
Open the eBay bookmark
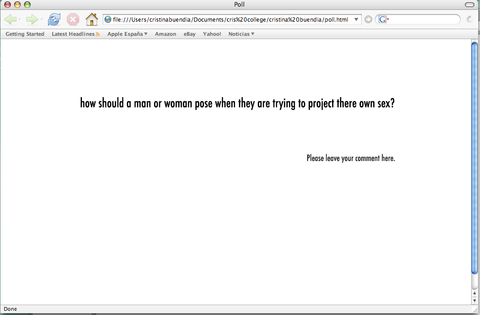pyautogui.click(x=189, y=34)
